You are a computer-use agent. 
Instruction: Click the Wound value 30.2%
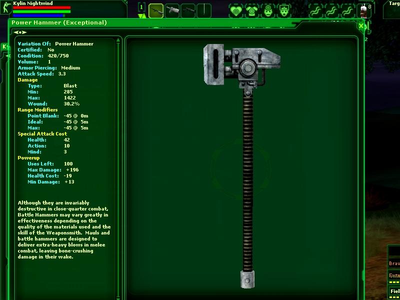(x=71, y=103)
